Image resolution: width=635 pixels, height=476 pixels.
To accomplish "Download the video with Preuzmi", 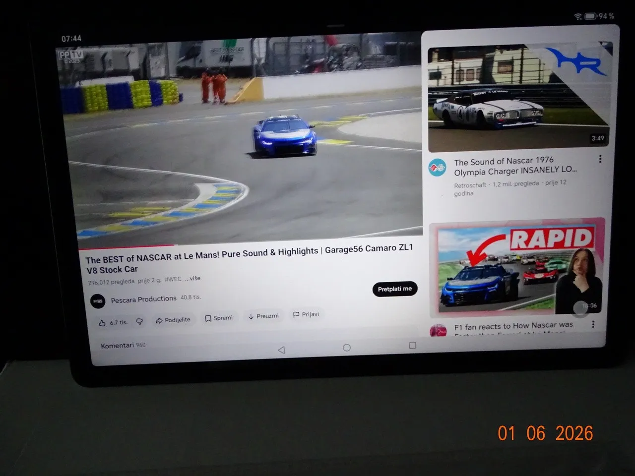I will pyautogui.click(x=263, y=316).
